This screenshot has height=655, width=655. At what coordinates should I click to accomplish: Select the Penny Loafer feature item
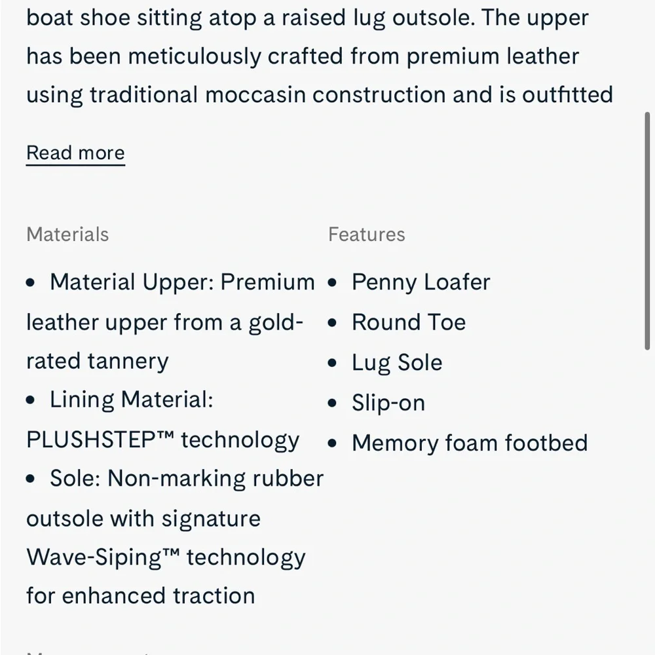421,282
